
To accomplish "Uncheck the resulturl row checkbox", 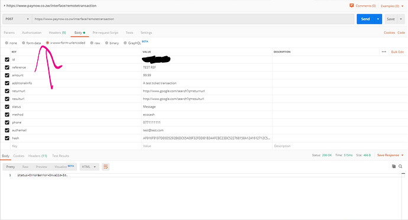I will 7,99.
